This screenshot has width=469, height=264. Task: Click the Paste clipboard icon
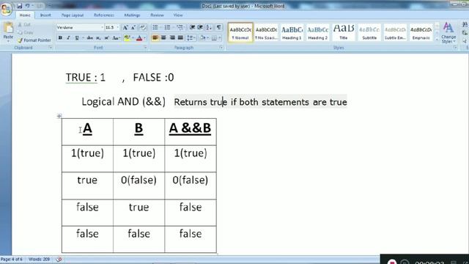(8, 29)
